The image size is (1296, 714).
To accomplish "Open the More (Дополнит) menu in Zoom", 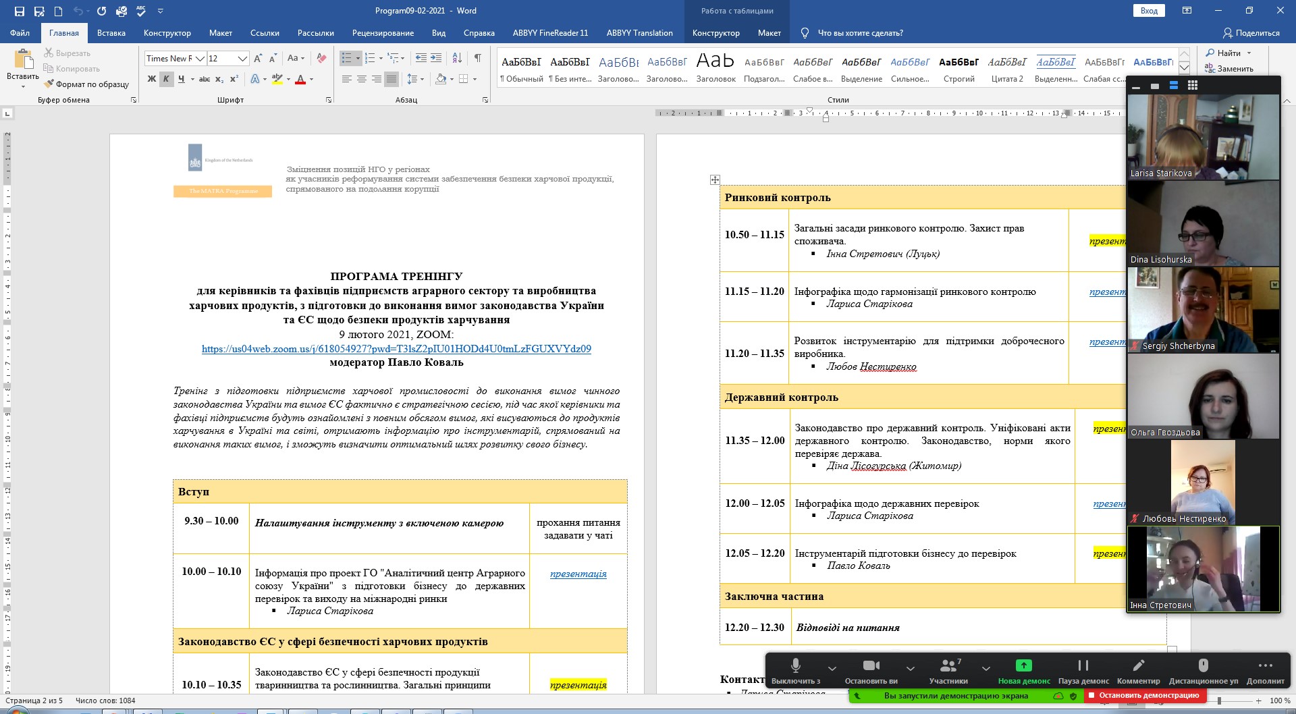I will [1266, 669].
